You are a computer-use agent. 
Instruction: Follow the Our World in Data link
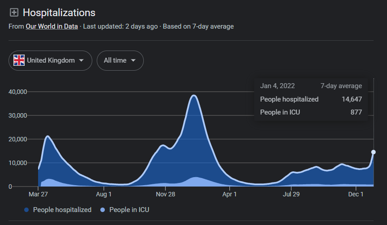pyautogui.click(x=52, y=26)
